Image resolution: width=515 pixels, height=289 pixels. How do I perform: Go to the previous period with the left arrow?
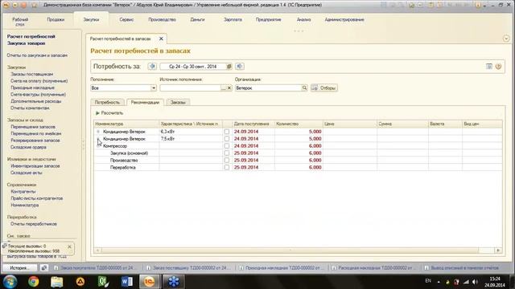(152, 67)
